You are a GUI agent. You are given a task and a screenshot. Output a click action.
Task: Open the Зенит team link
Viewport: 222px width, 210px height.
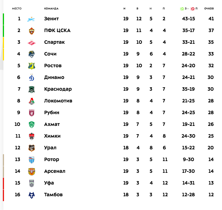51,19
